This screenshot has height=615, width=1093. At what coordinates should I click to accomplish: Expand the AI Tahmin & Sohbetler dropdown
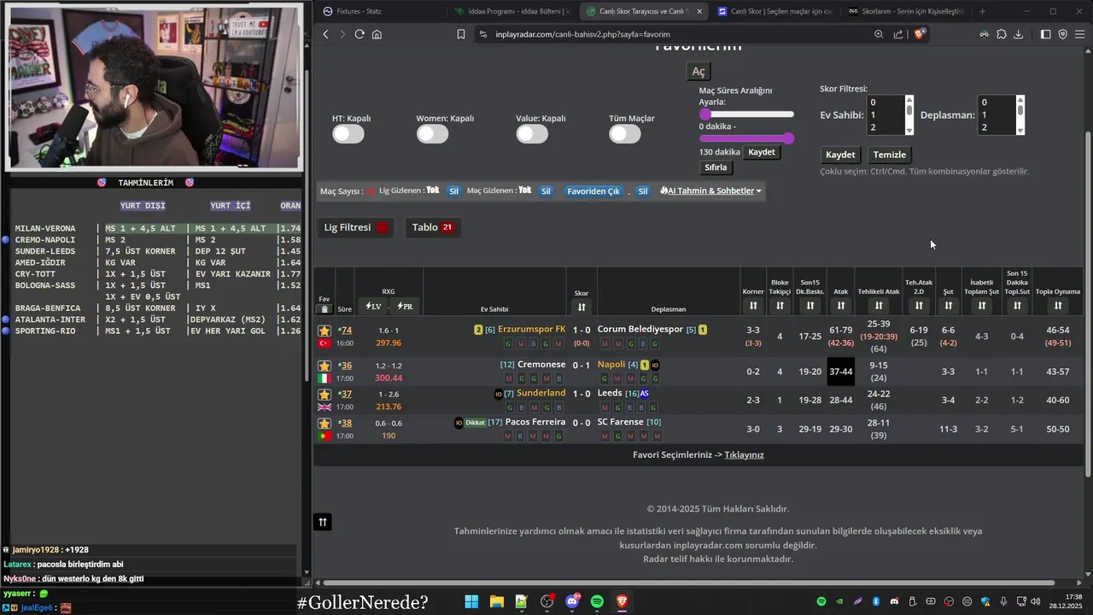[x=710, y=191]
